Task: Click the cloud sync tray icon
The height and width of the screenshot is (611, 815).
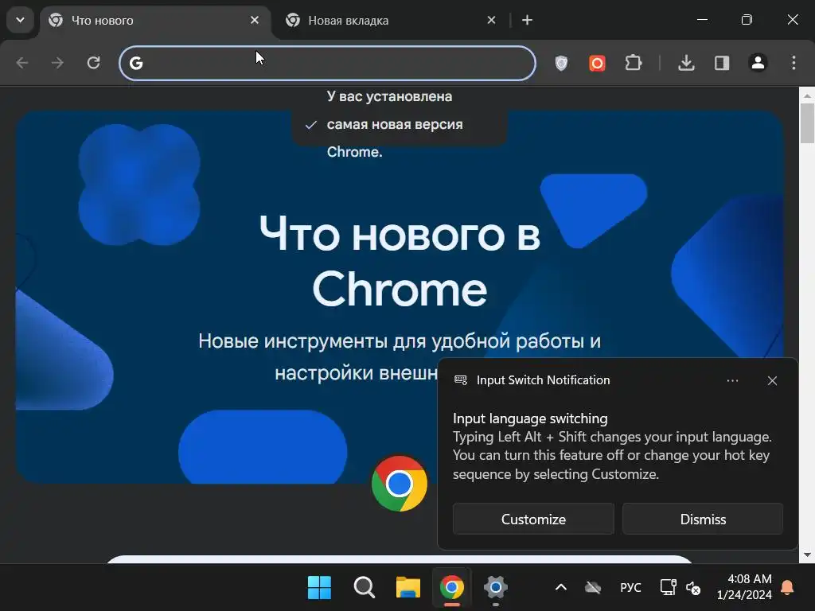Action: pyautogui.click(x=593, y=588)
